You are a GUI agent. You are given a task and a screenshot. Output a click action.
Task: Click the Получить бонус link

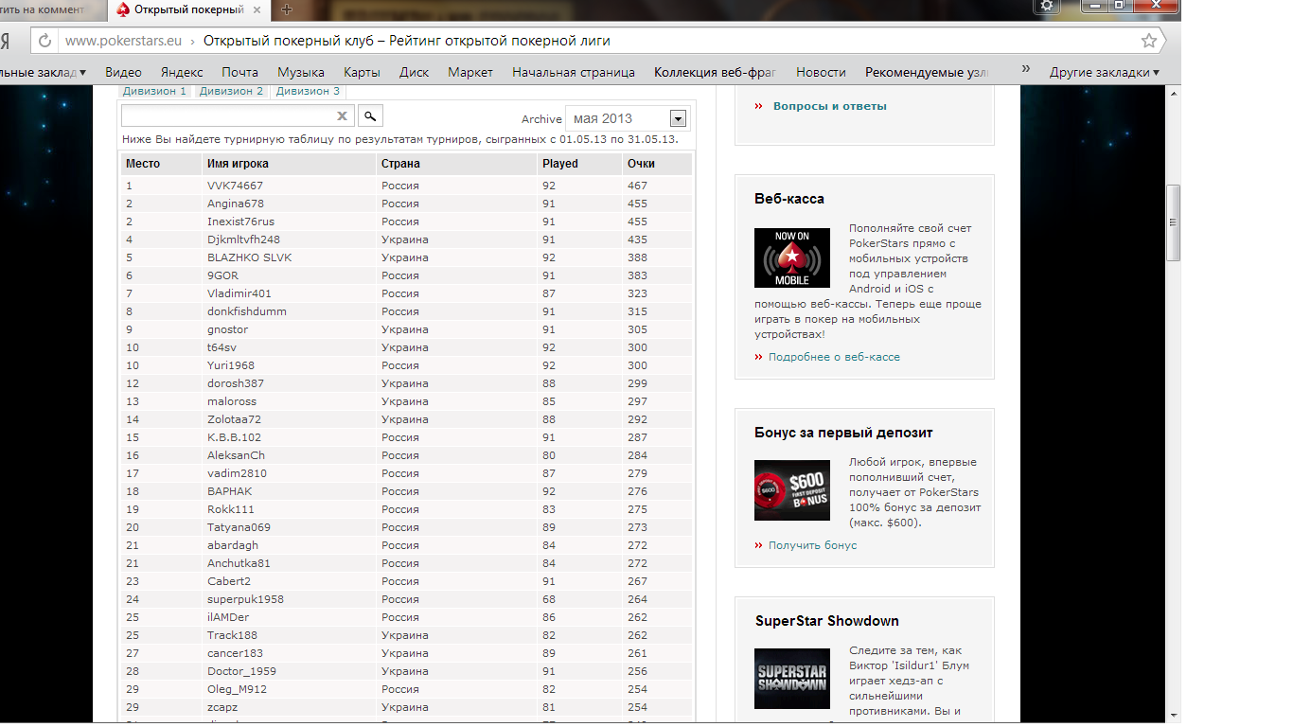pos(812,545)
